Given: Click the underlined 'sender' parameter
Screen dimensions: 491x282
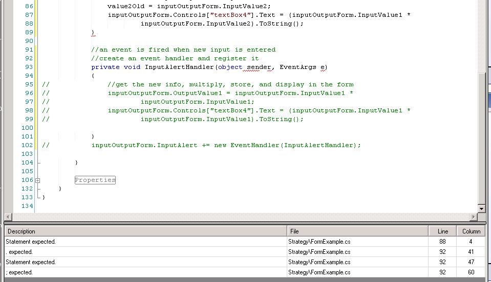Looking at the screenshot, I should tap(259, 67).
